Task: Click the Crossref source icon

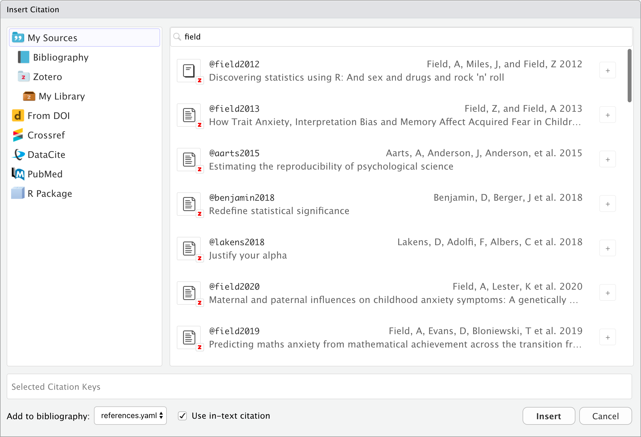Action: coord(18,135)
